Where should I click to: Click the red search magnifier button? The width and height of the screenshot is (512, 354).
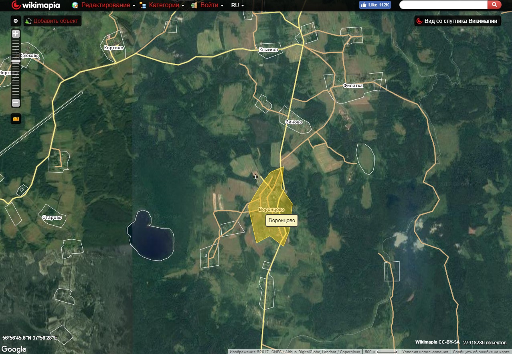[494, 5]
